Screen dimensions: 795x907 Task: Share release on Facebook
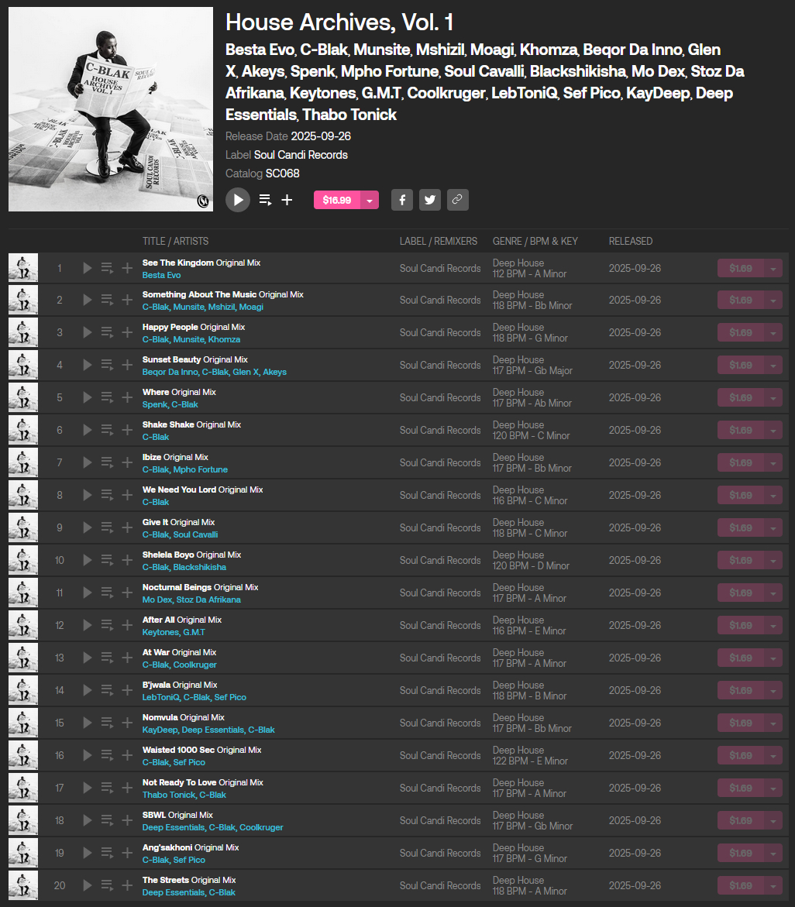(402, 200)
